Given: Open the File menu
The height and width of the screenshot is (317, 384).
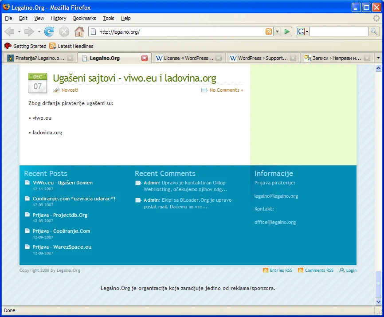Looking at the screenshot, I should click(8, 18).
